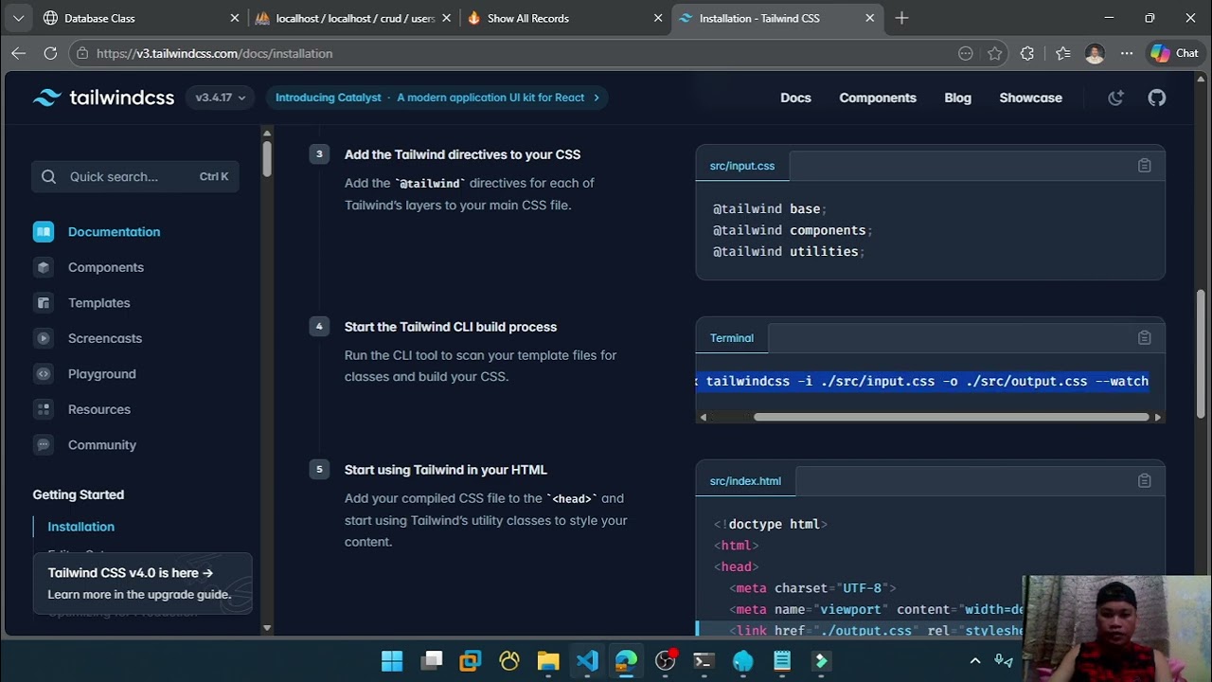Screen dimensions: 1212x682
Task: Open Copilot Chat button
Action: pos(1174,54)
